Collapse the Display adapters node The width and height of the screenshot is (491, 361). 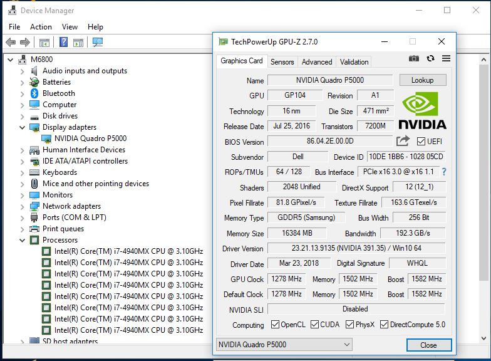(x=23, y=127)
